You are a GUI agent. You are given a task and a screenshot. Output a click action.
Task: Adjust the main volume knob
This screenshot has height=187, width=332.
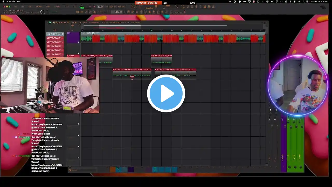coord(42,12)
